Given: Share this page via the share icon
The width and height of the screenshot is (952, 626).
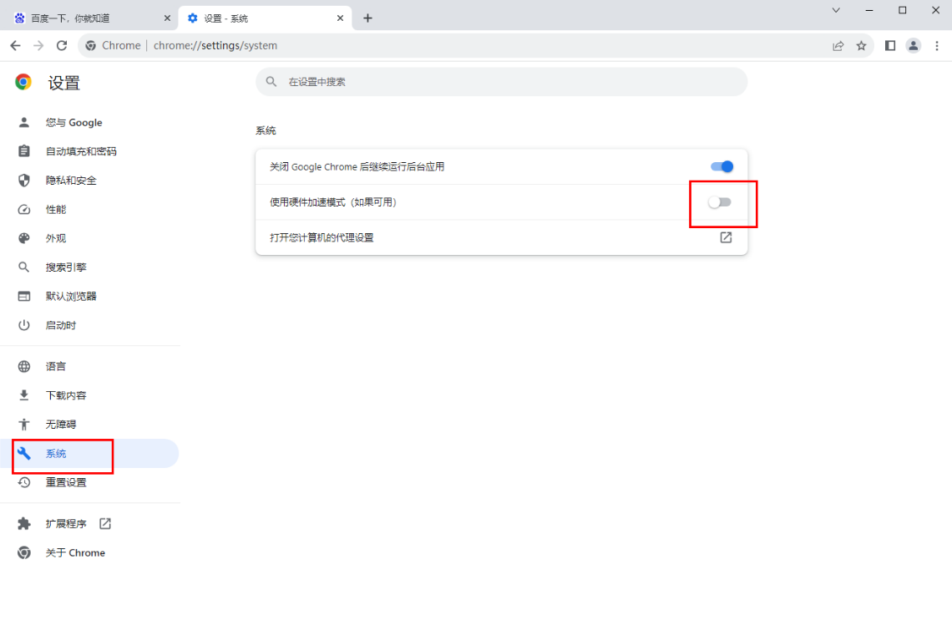Looking at the screenshot, I should click(x=838, y=46).
